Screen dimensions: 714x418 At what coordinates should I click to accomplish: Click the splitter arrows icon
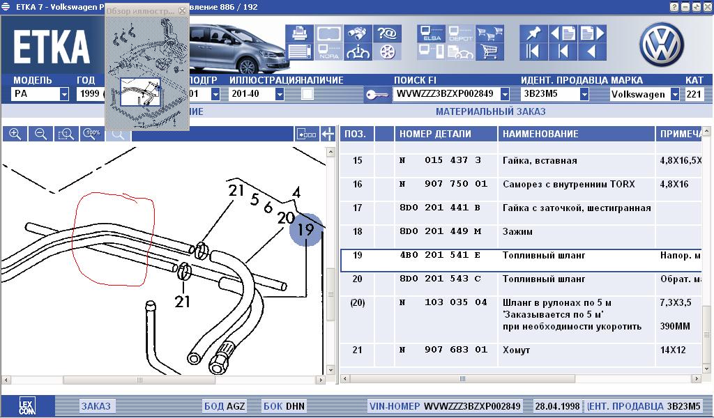tap(328, 134)
